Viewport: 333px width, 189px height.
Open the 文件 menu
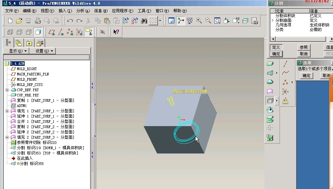tap(12, 11)
